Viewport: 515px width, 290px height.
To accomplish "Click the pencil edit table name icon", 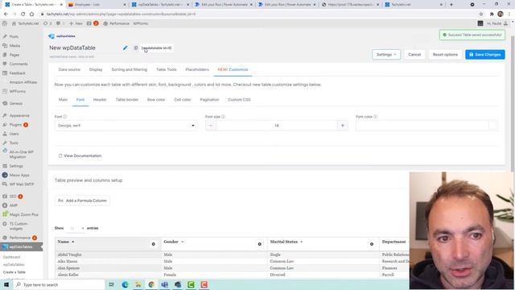I will pyautogui.click(x=126, y=48).
